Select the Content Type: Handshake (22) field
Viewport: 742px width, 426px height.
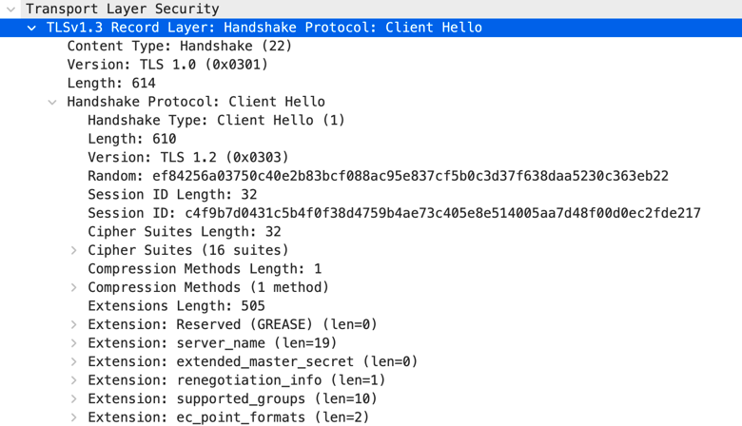pyautogui.click(x=371, y=46)
